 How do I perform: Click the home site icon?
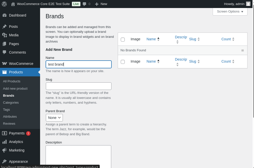[x=13, y=4]
